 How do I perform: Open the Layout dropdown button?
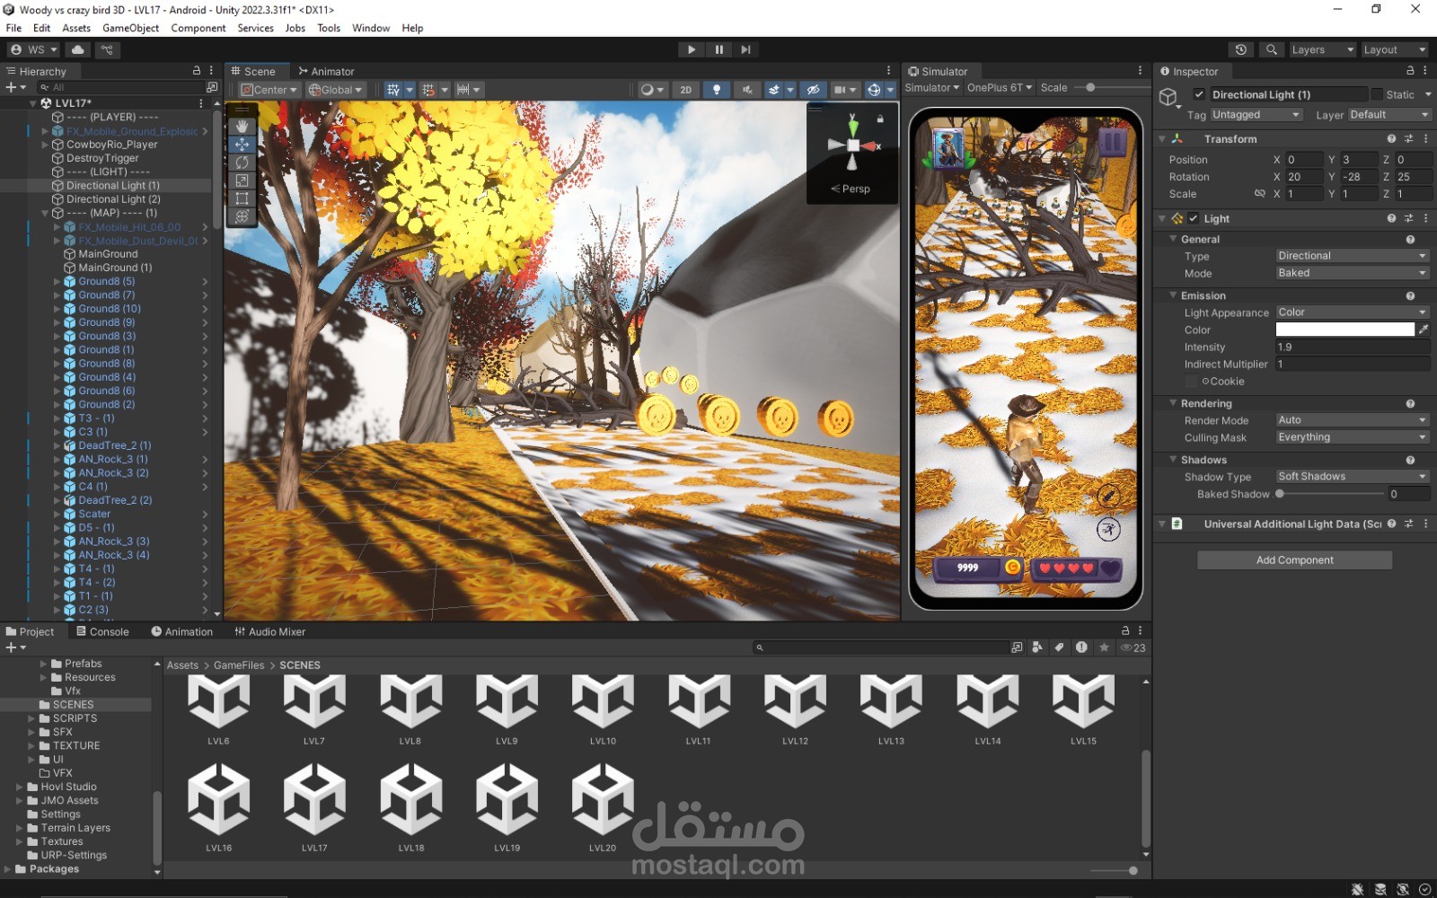1394,49
